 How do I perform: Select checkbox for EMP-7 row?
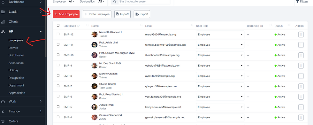pos(58,86)
